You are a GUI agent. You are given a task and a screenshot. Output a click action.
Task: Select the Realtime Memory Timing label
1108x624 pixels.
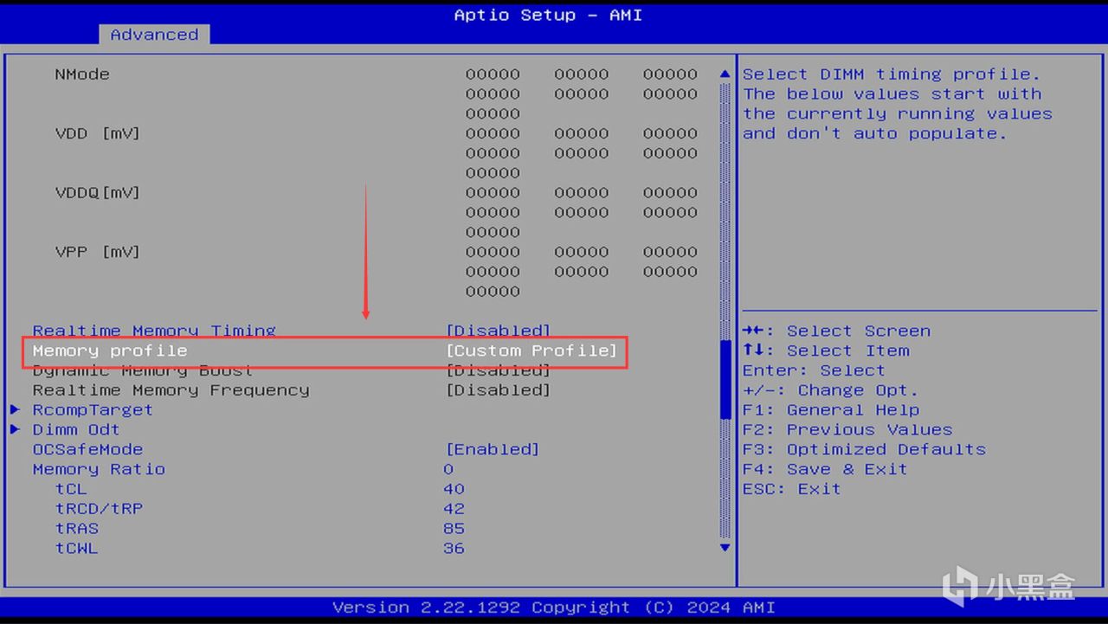pyautogui.click(x=154, y=331)
